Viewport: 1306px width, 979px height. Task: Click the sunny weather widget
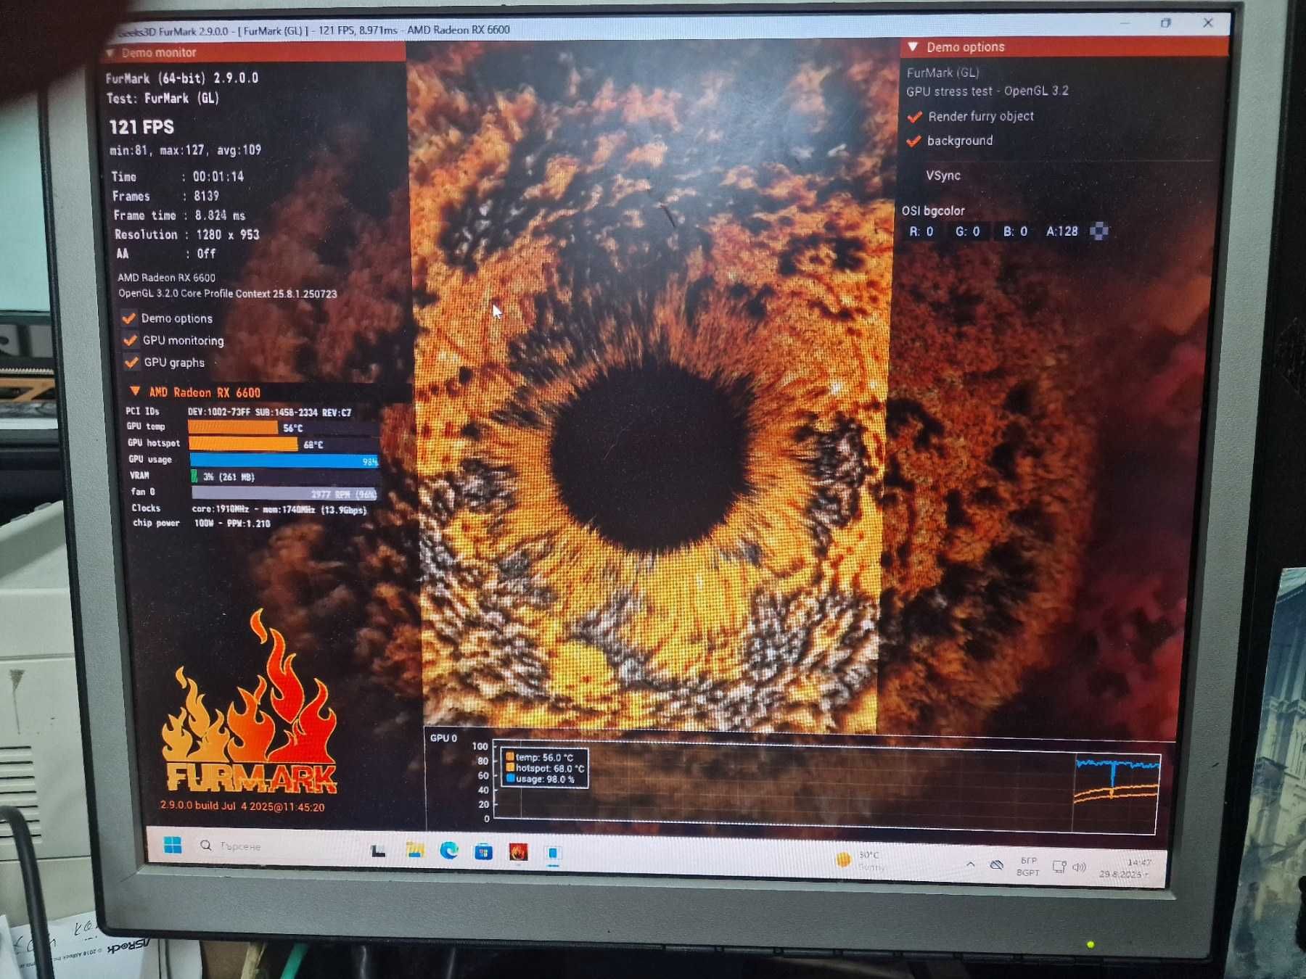pyautogui.click(x=861, y=860)
